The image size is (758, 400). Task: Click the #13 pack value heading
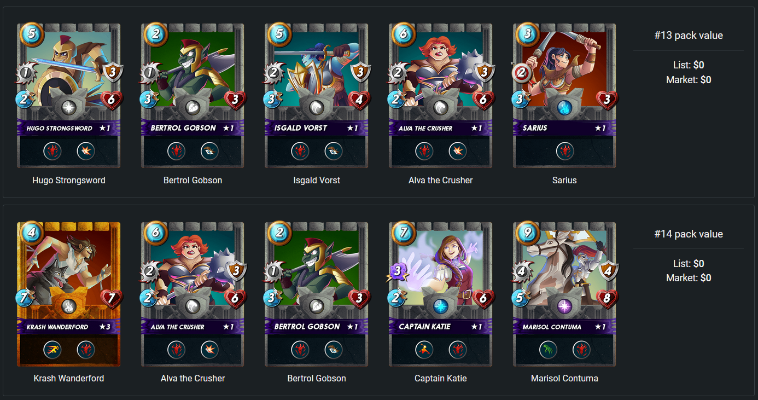pyautogui.click(x=689, y=36)
